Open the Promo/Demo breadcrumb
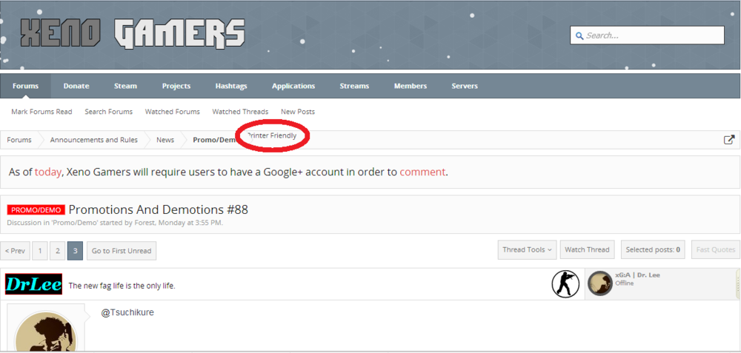This screenshot has height=353, width=741. coord(214,140)
